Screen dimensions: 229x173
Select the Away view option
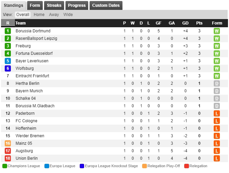pyautogui.click(x=54, y=15)
